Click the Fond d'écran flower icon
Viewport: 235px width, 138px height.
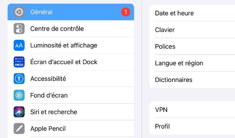19,95
